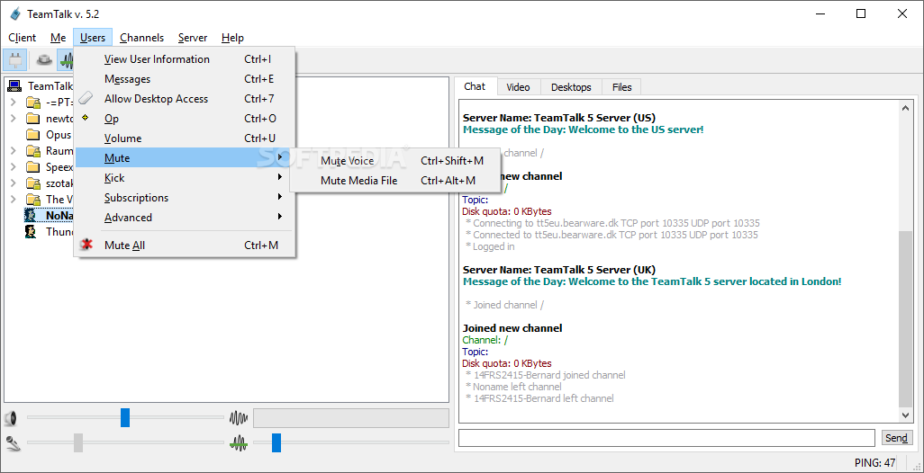This screenshot has height=473, width=924.
Task: Click the microphone icon by the gain slider
Action: coord(12,442)
